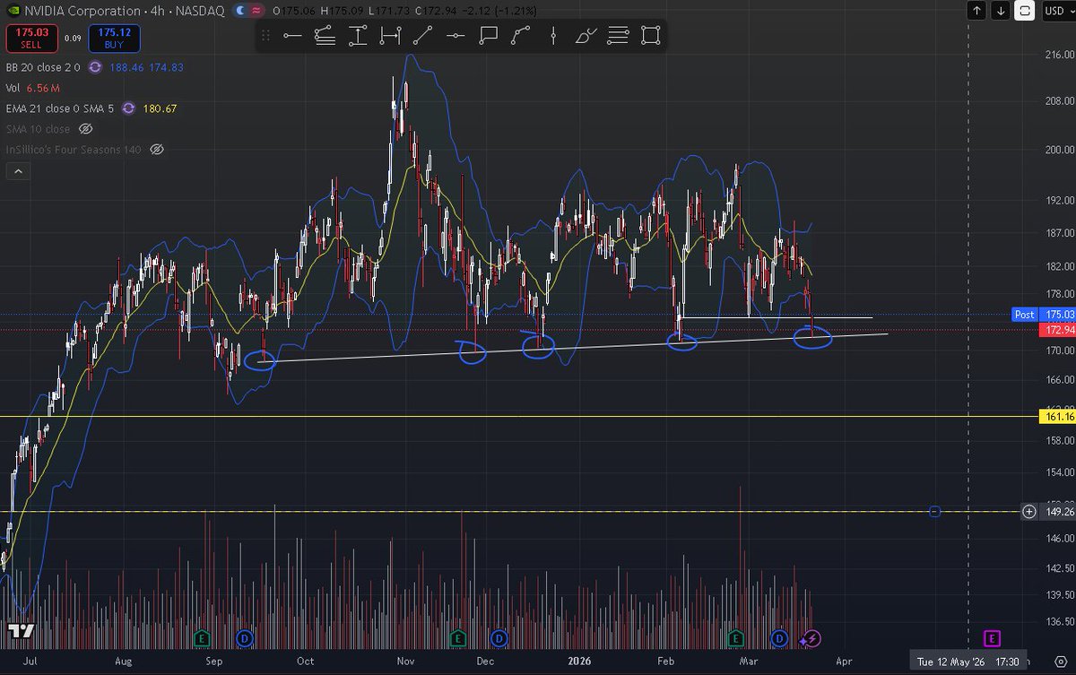Select the callout annotation tool

[488, 36]
